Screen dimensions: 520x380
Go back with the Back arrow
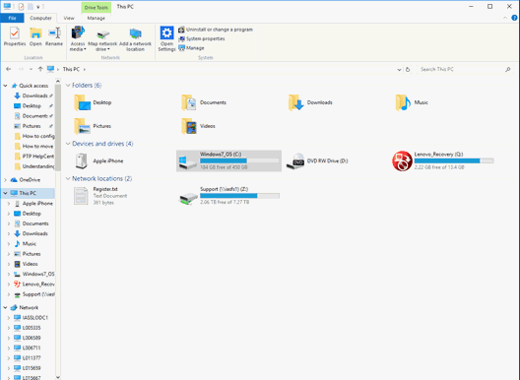pos(9,69)
